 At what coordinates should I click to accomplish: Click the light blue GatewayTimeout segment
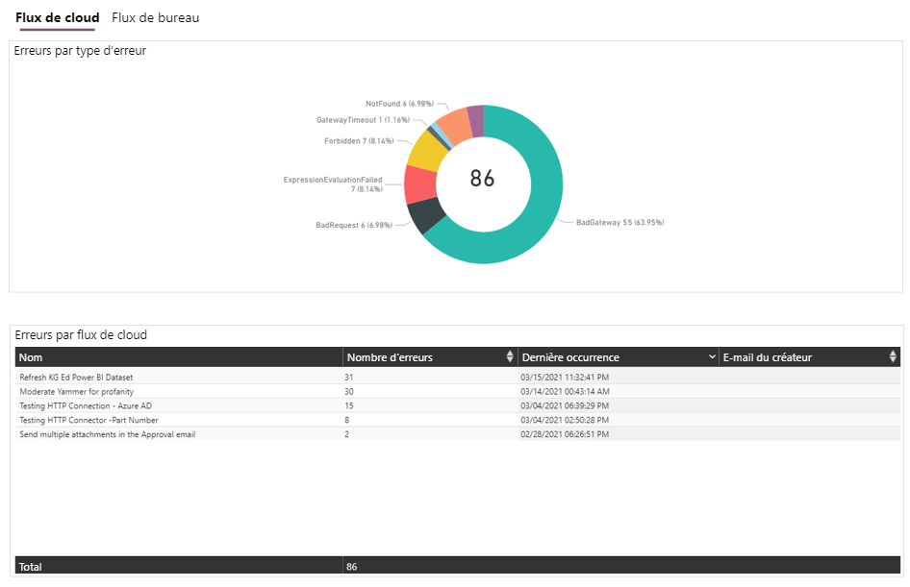(442, 135)
